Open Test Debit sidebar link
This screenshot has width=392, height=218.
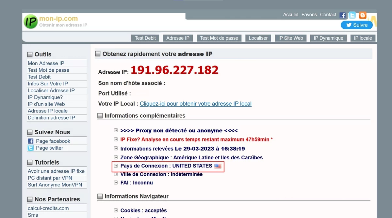pyautogui.click(x=39, y=77)
